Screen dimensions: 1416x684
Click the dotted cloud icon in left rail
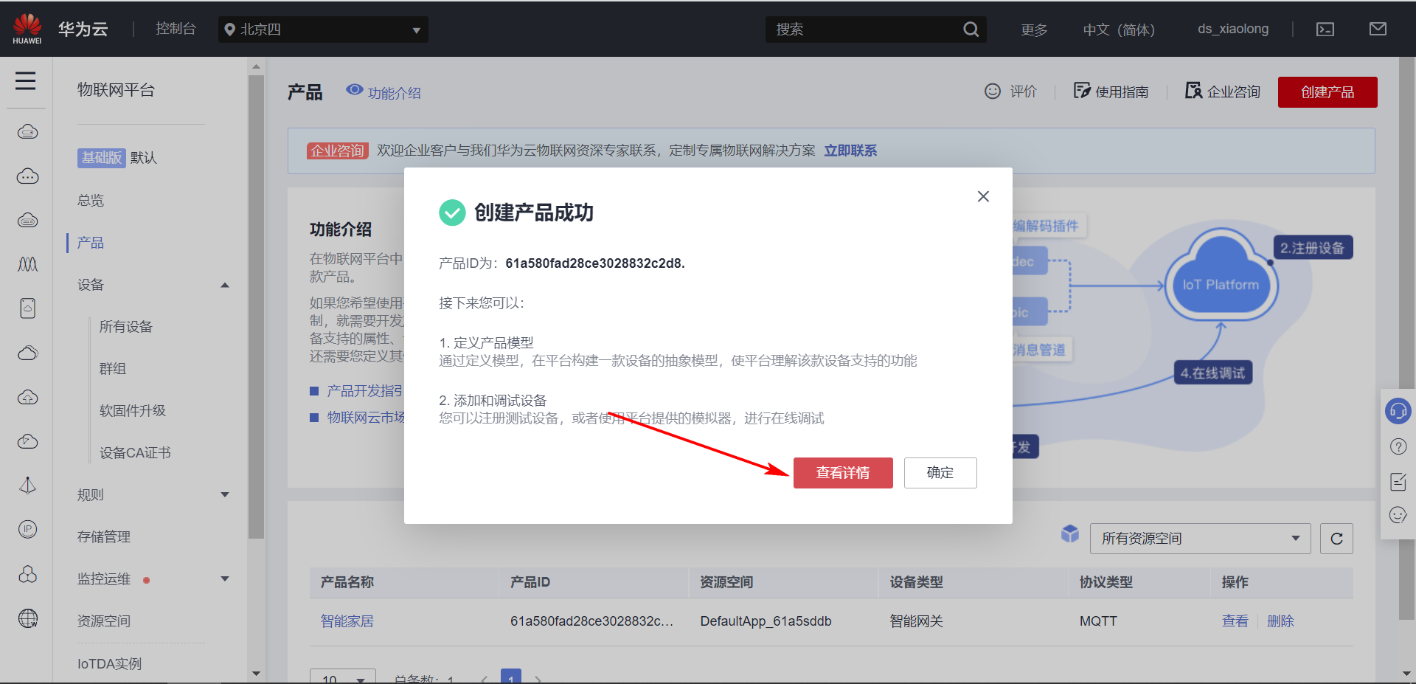point(28,176)
